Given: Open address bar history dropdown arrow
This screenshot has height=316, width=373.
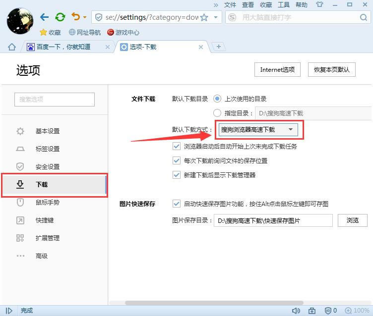Looking at the screenshot, I should click(216, 17).
